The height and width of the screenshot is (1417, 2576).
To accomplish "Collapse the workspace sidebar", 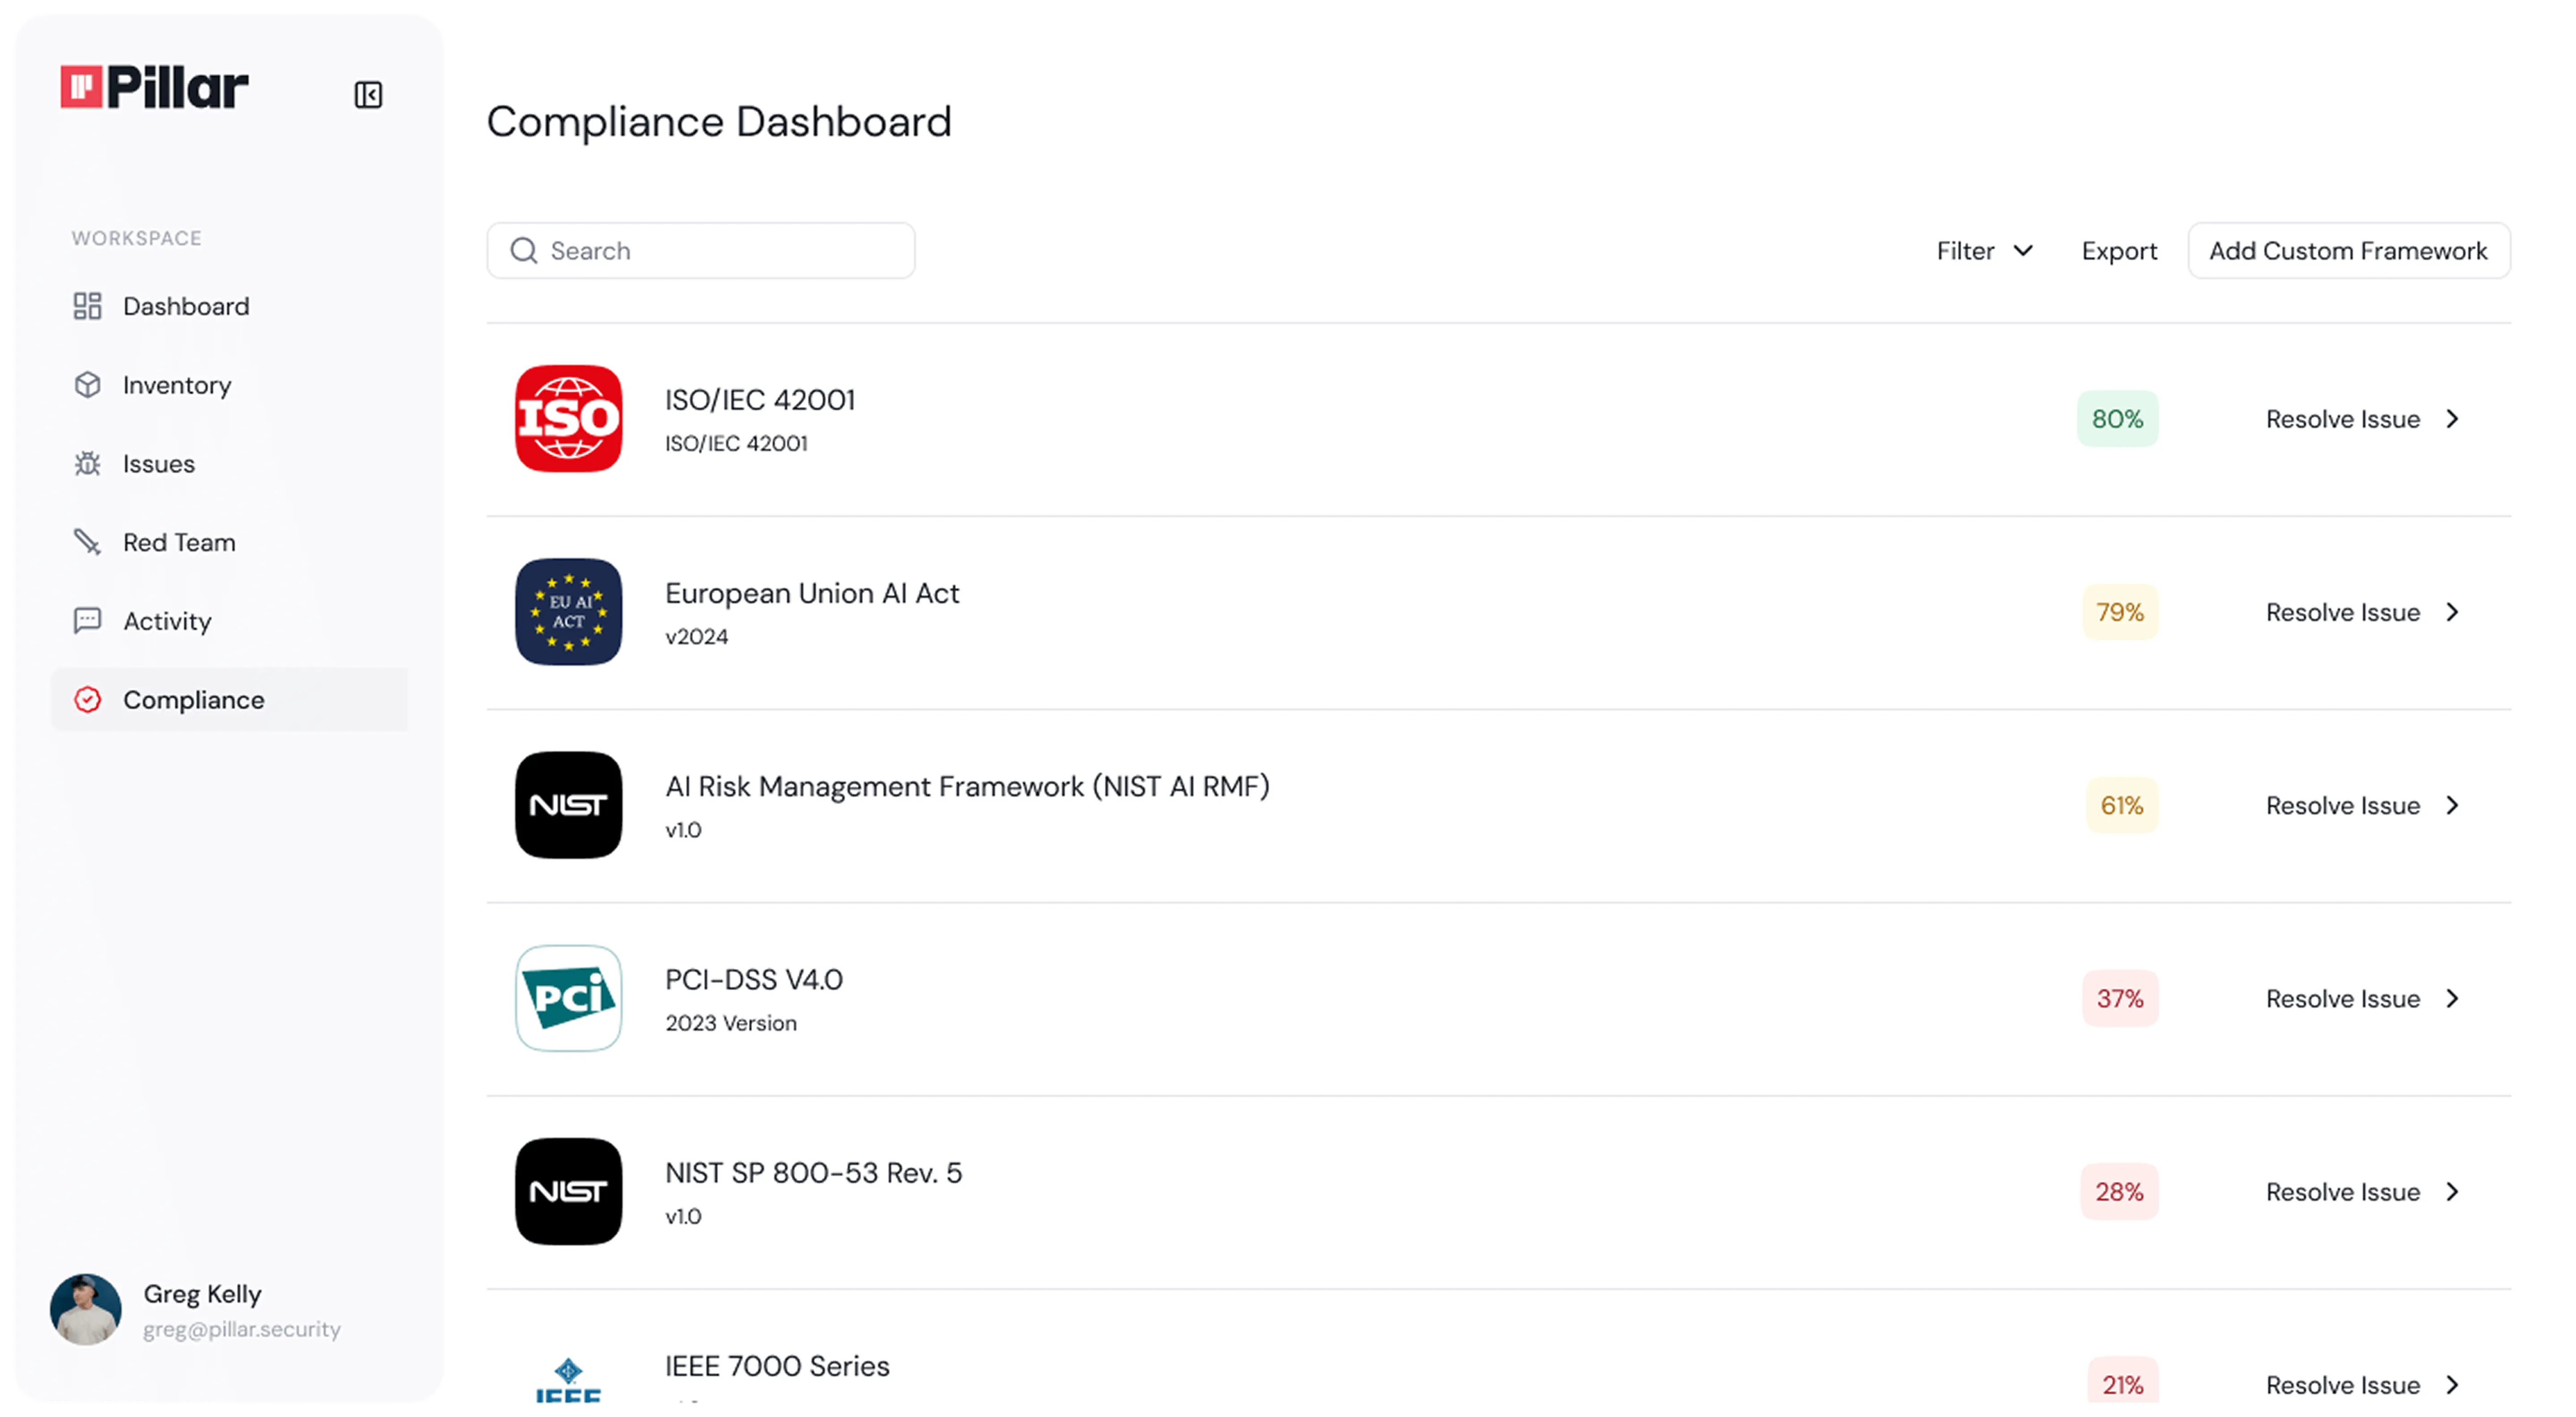I will 367,94.
